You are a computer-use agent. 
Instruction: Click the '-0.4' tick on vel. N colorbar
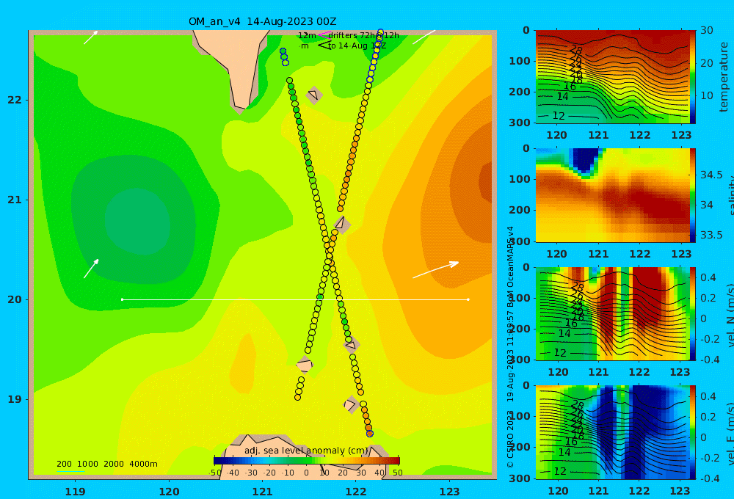coord(709,360)
